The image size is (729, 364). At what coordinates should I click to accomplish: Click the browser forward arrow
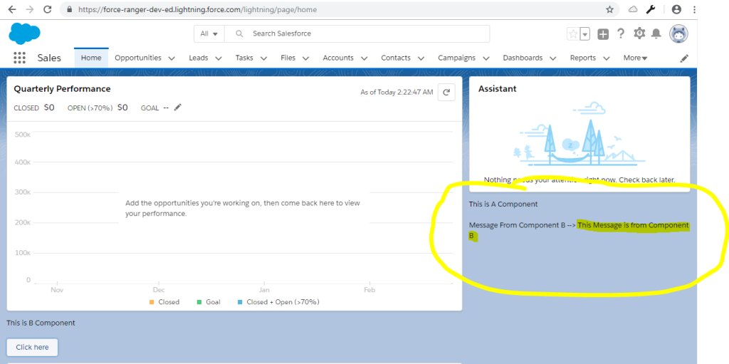tap(30, 9)
